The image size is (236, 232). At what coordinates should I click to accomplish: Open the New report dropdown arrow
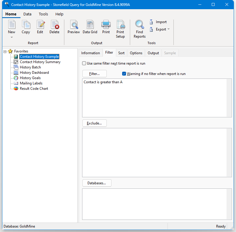12,37
